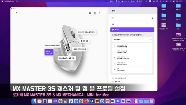The height and width of the screenshot is (105, 186).
Task: Open Word from the Dock
Action: (x=123, y=101)
